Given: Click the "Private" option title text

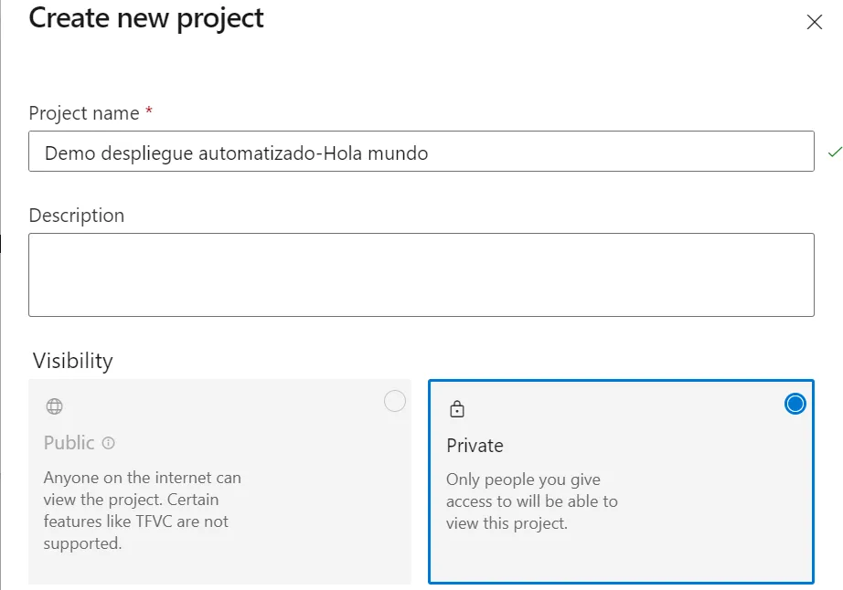Looking at the screenshot, I should 475,446.
